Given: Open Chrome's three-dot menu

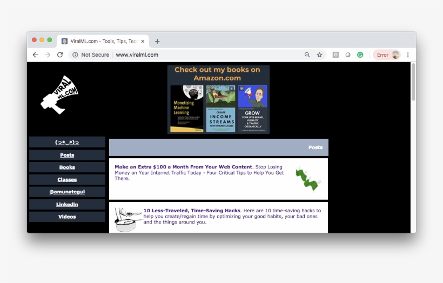Looking at the screenshot, I should tap(408, 55).
